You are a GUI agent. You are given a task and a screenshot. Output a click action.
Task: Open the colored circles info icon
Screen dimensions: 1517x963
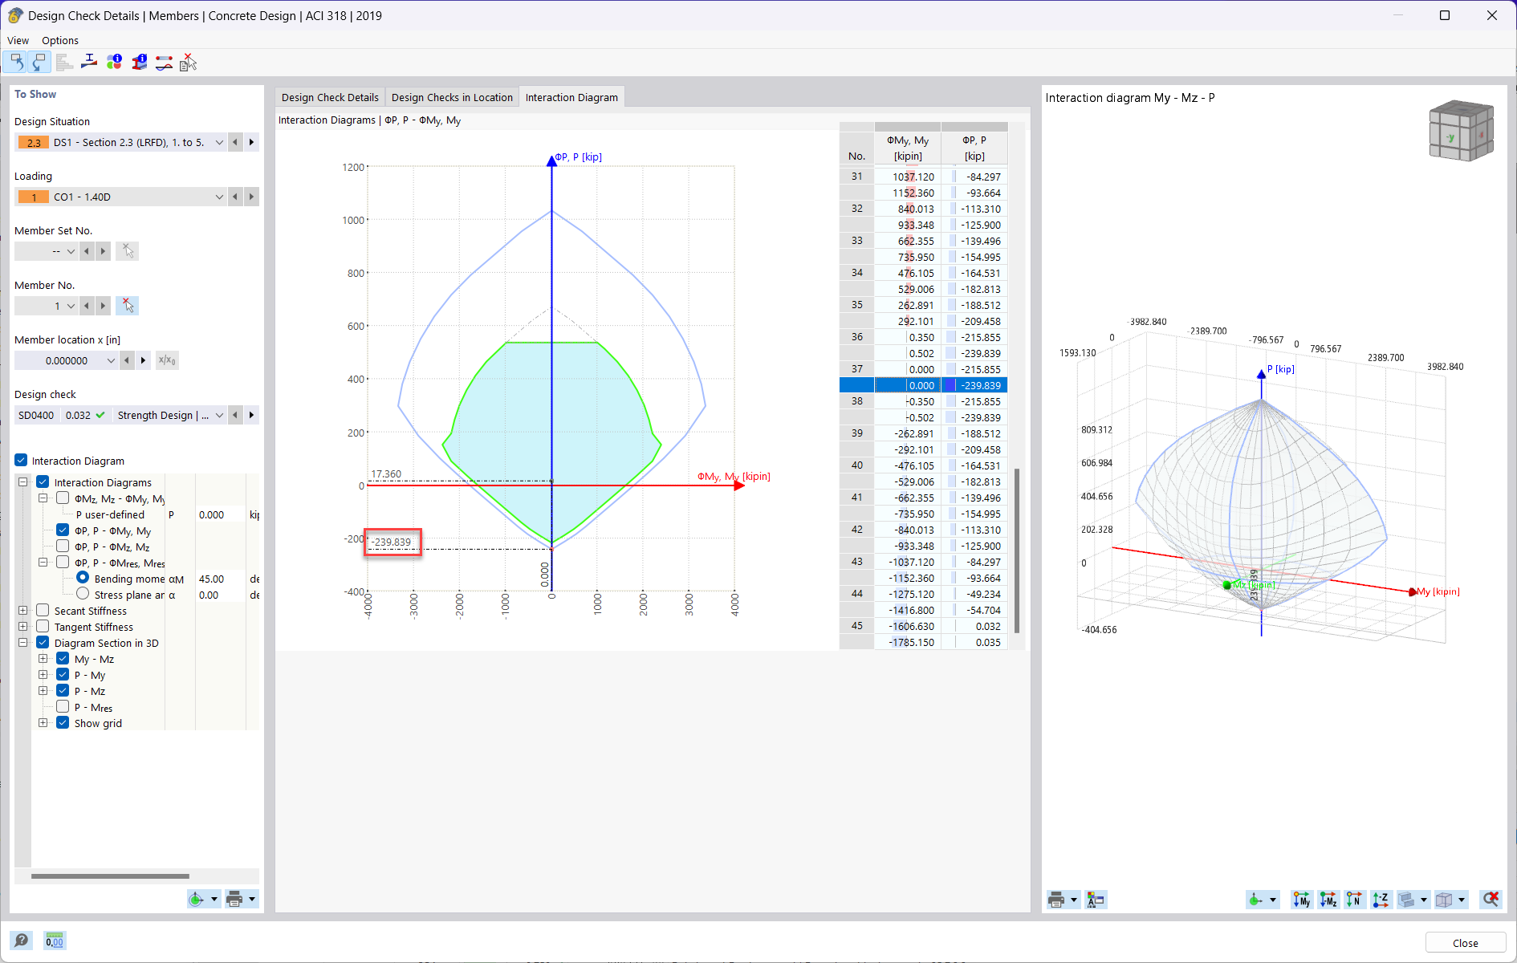tap(114, 63)
